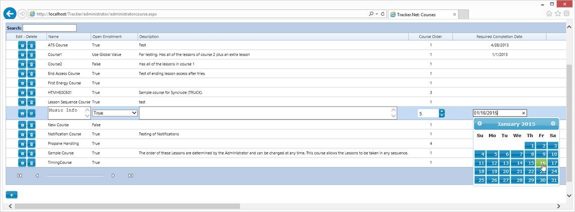Image resolution: width=575 pixels, height=212 pixels.
Task: Go to the first page of the grid
Action: tap(20, 176)
